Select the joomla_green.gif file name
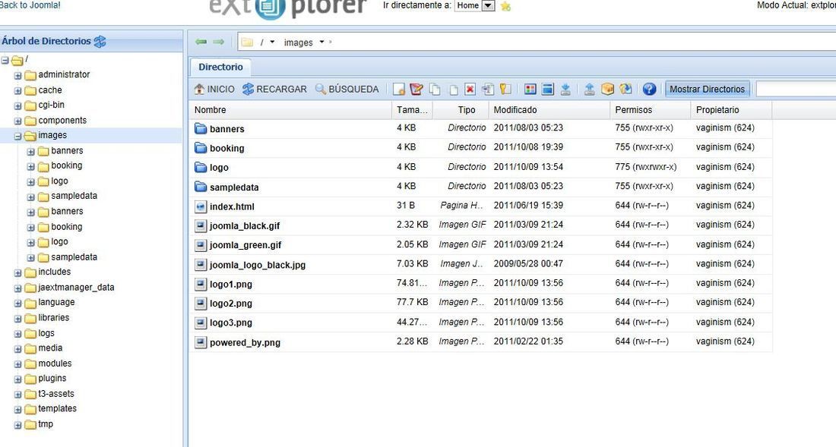Viewport: 836px width, 447px height. pos(245,245)
